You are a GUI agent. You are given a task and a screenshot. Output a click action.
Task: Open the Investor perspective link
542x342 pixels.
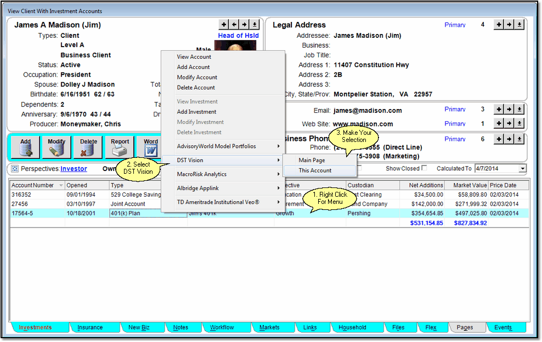(74, 169)
